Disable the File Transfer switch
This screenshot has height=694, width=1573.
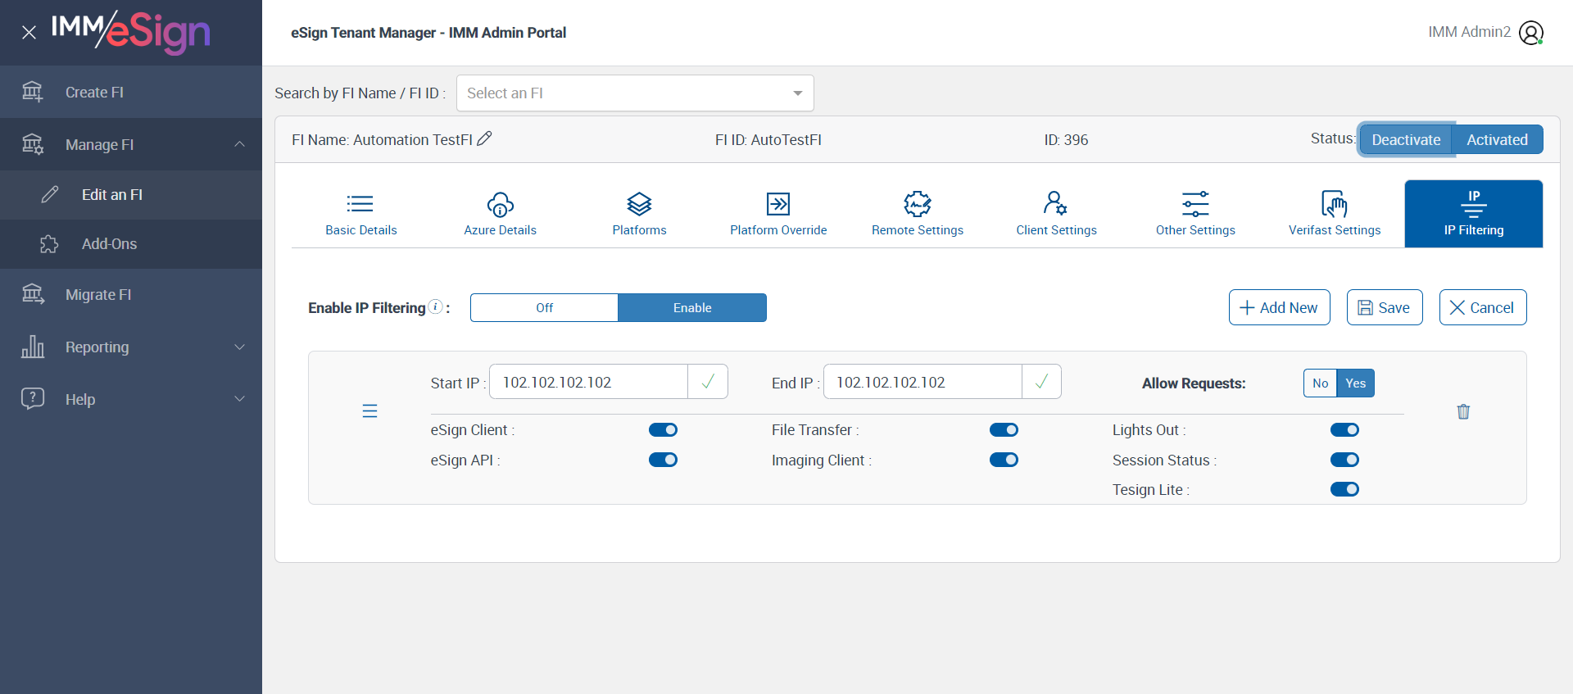1004,430
